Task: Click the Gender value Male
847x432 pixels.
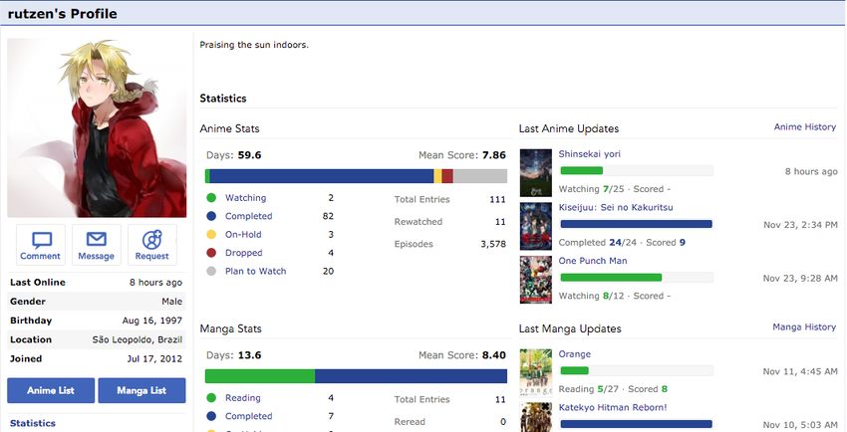Action: [171, 302]
